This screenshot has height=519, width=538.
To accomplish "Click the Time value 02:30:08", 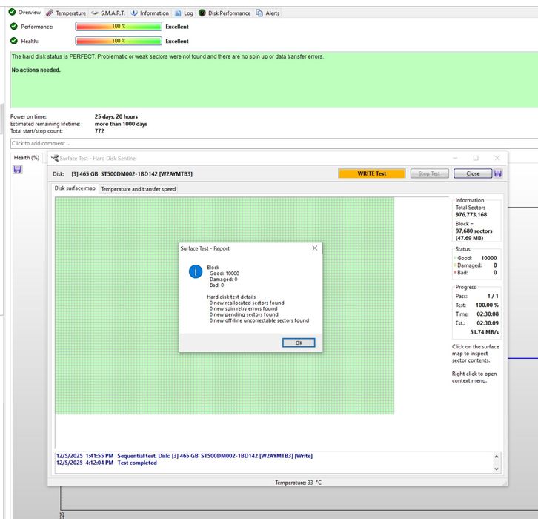I will tap(488, 314).
